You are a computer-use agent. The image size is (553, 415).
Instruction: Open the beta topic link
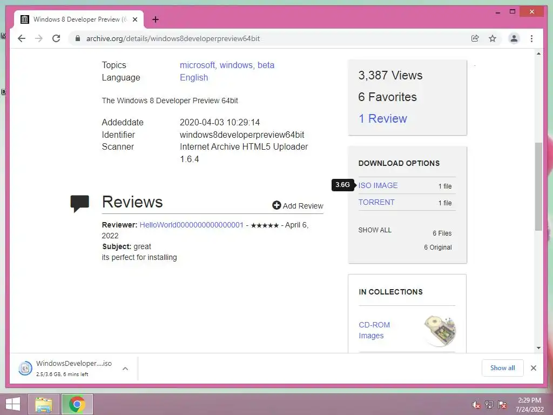(266, 65)
